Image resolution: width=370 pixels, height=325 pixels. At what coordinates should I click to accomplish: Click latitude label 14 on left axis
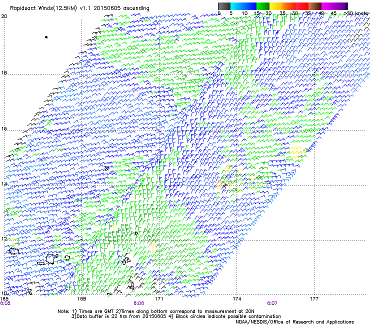[x=4, y=184]
